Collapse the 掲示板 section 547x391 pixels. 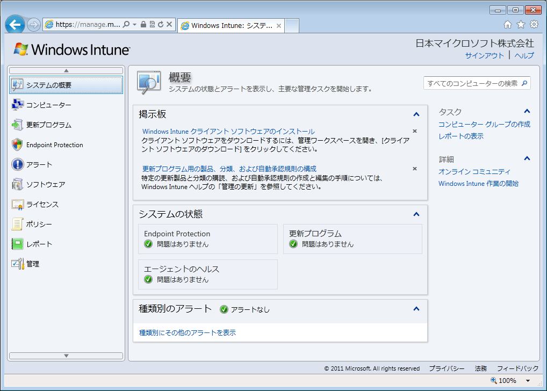click(x=416, y=114)
